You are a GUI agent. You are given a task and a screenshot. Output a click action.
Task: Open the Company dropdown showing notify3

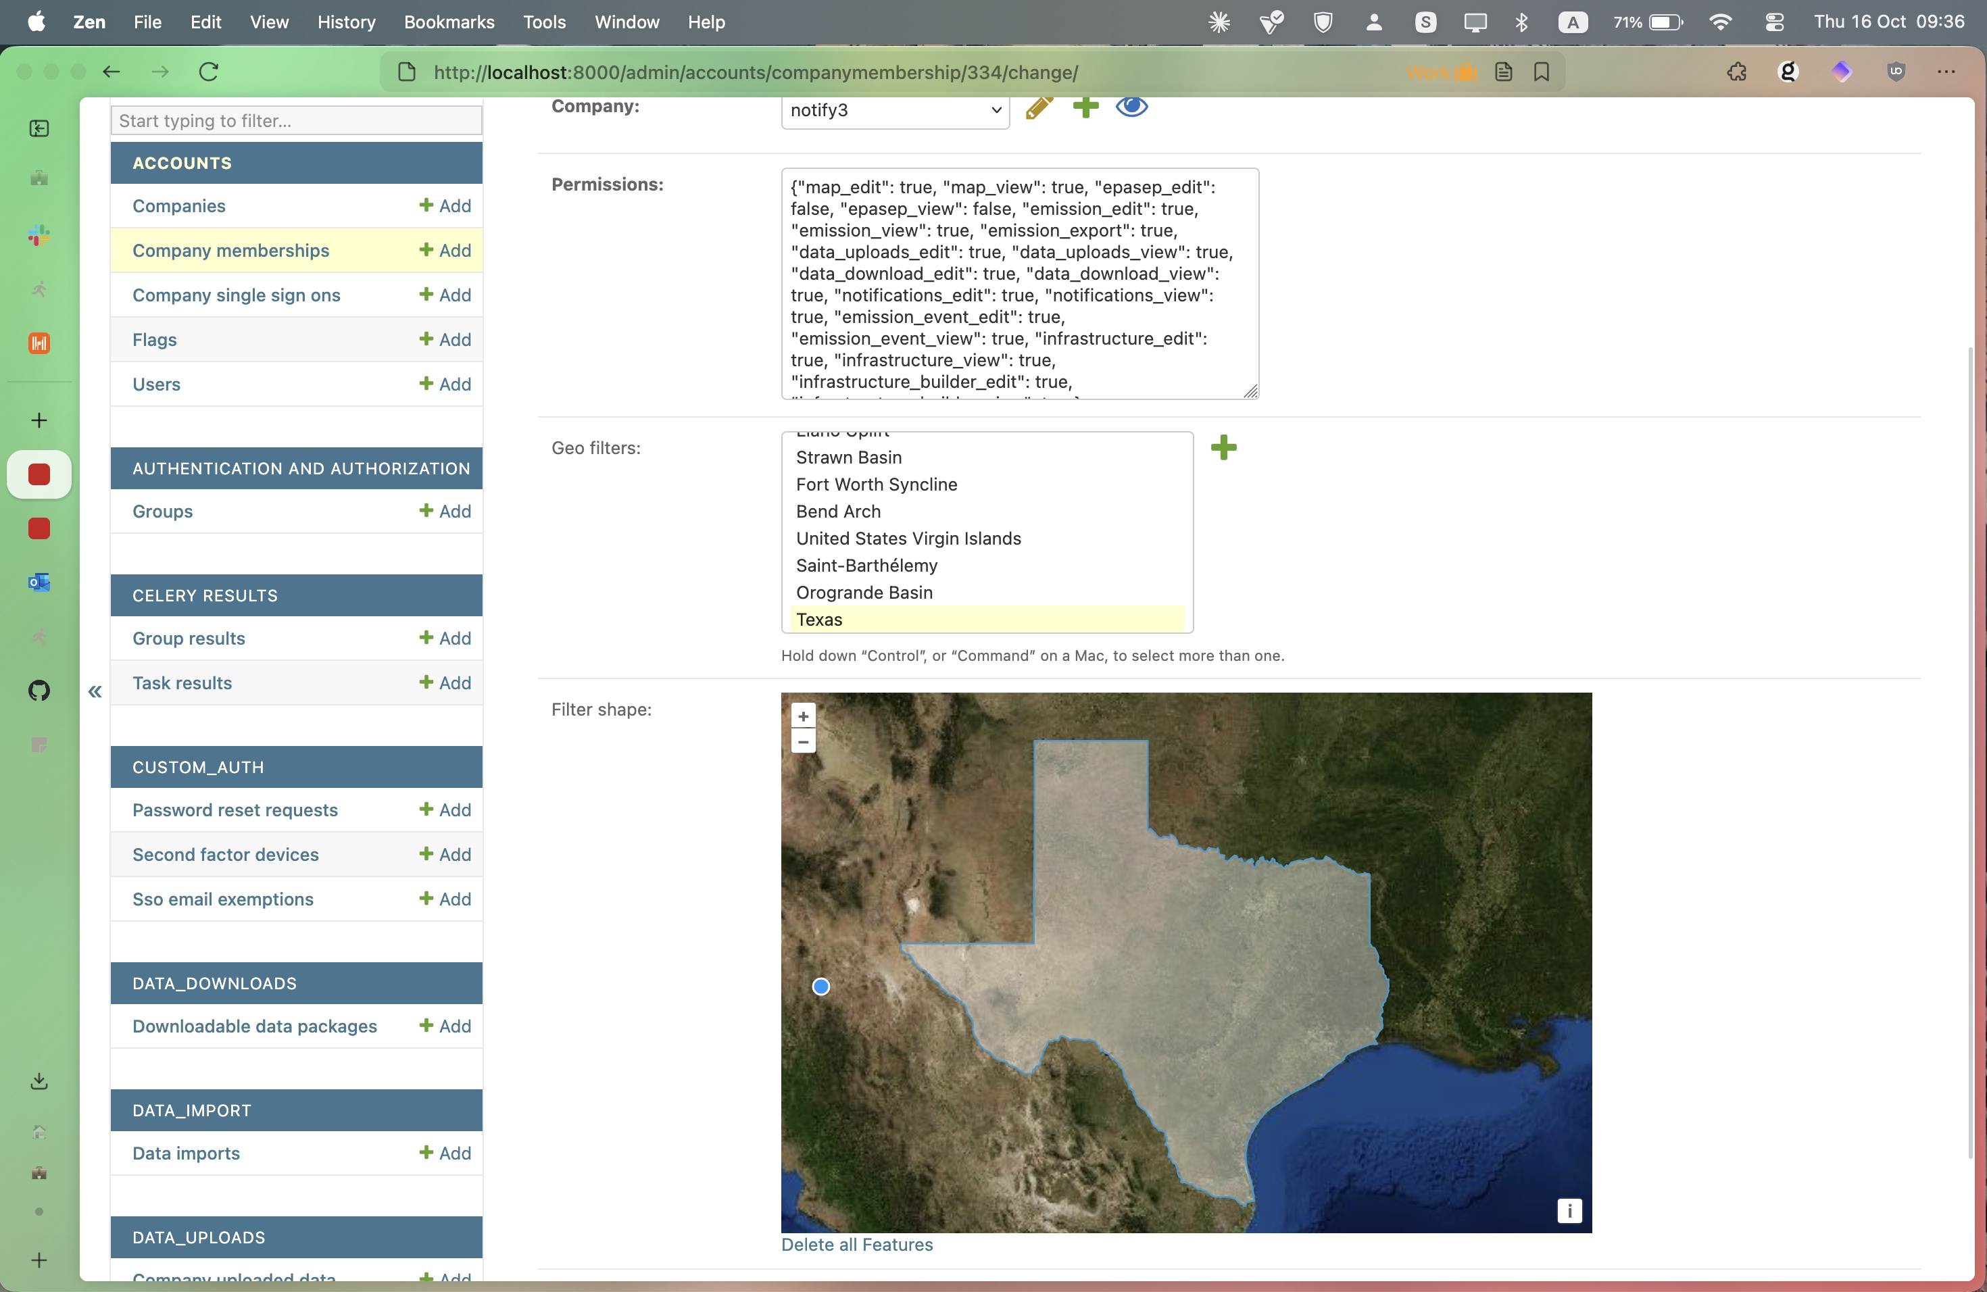(x=895, y=110)
